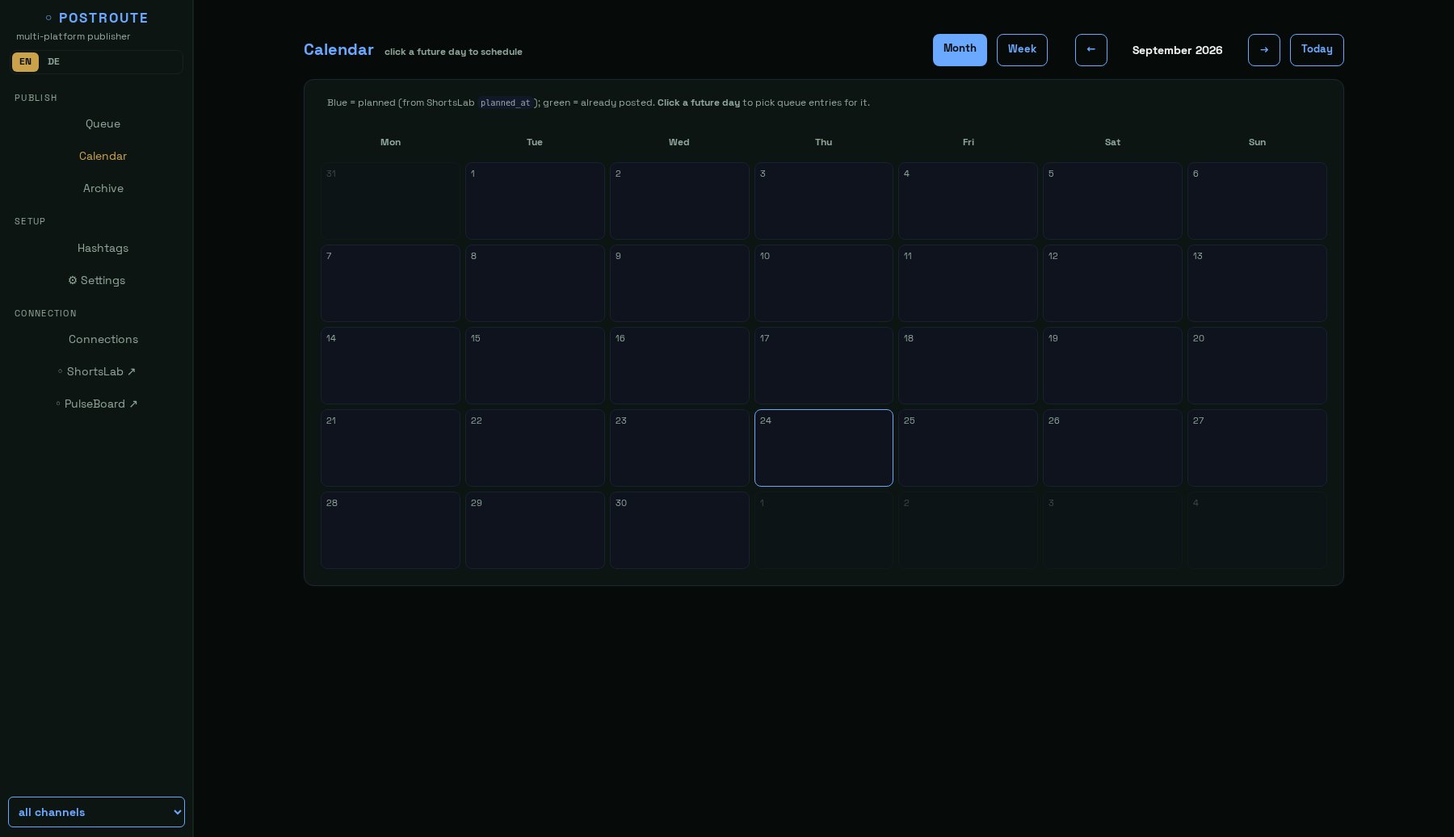Click the Mon column header
1454x837 pixels.
pos(390,142)
